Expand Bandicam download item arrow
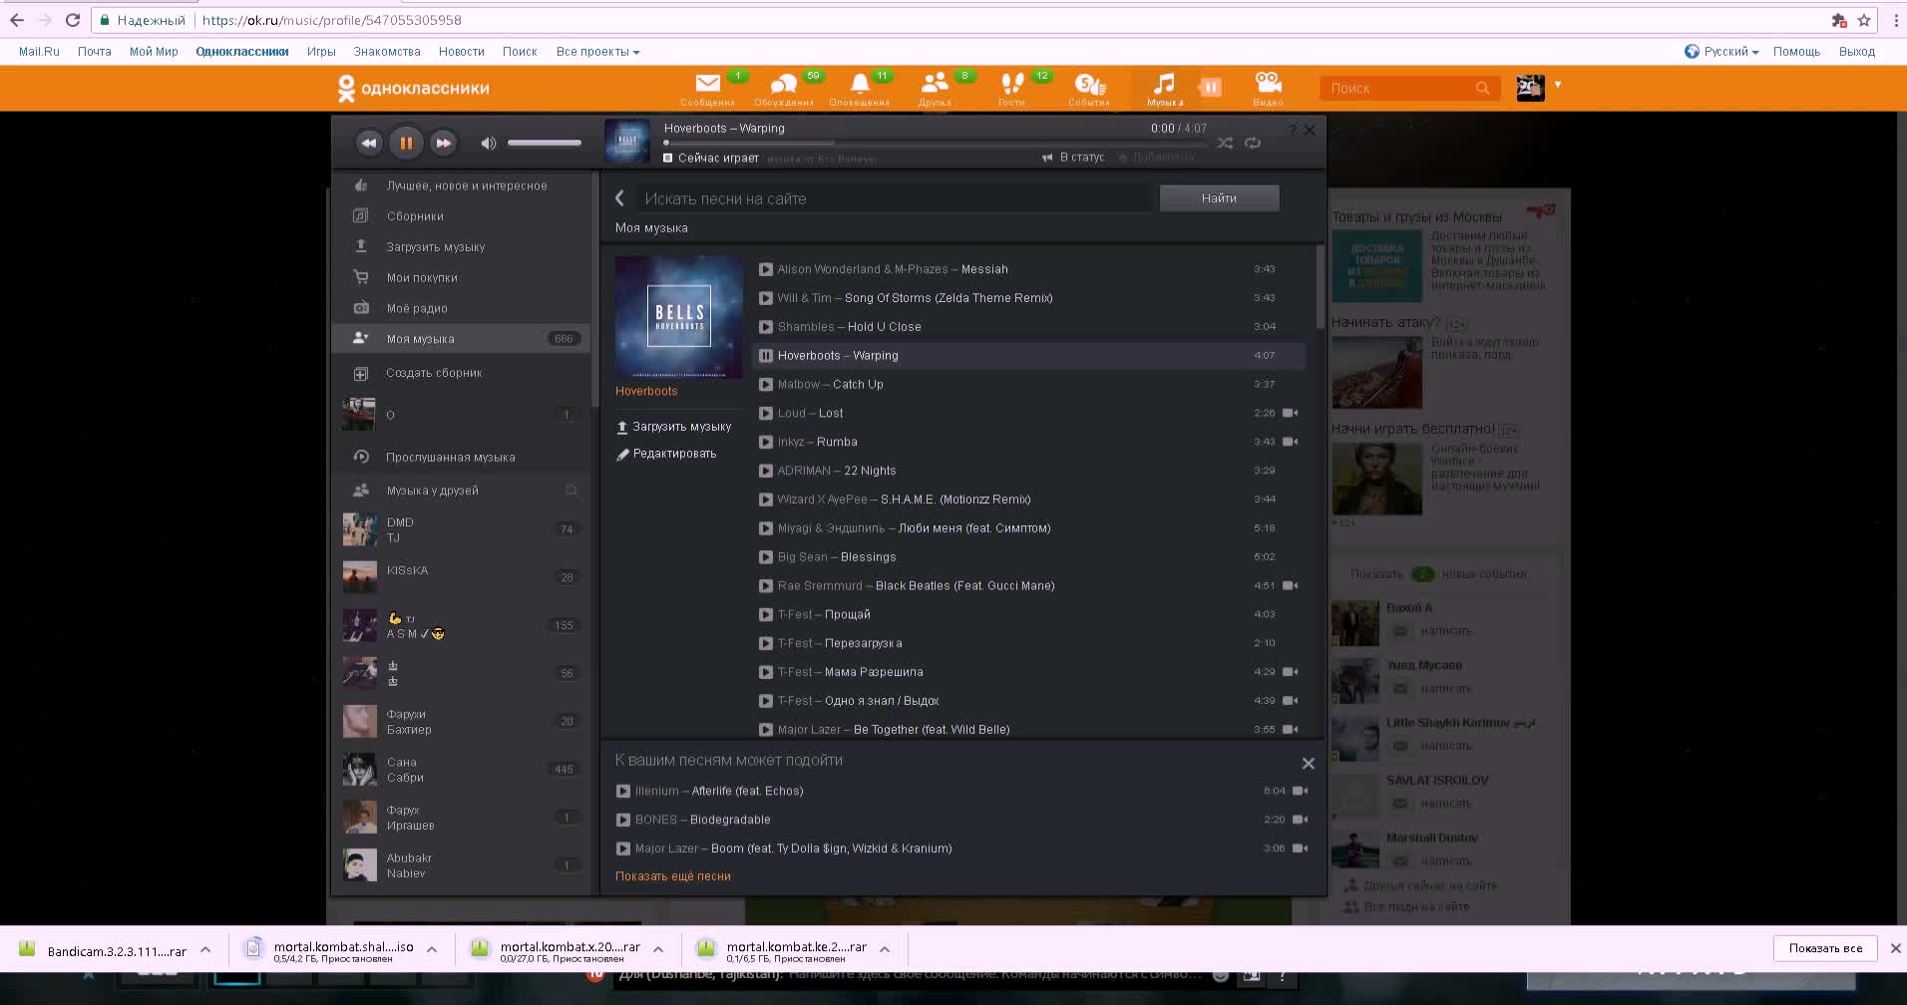The width and height of the screenshot is (1907, 1005). click(205, 950)
